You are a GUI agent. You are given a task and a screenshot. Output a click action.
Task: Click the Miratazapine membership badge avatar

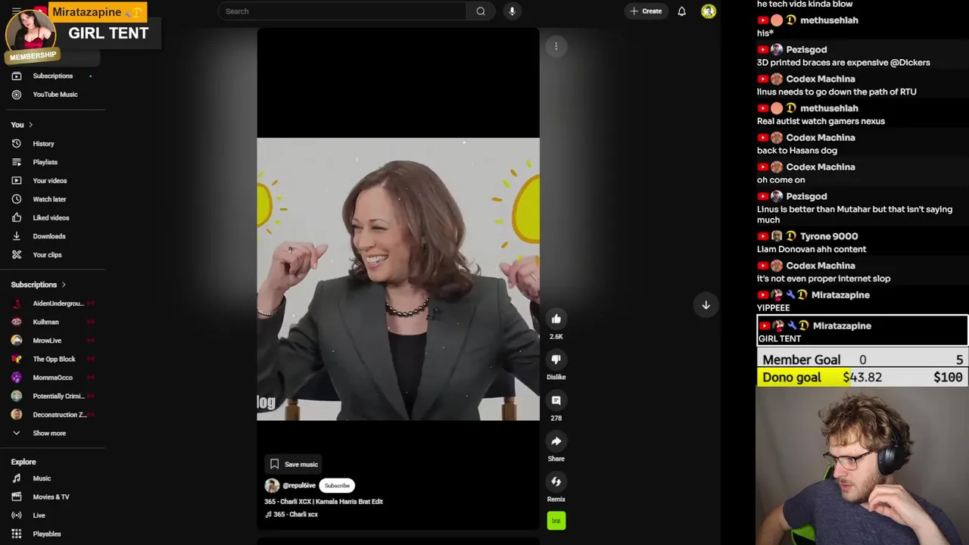click(x=31, y=34)
